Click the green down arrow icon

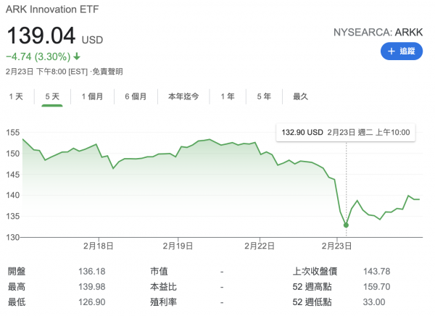click(77, 57)
